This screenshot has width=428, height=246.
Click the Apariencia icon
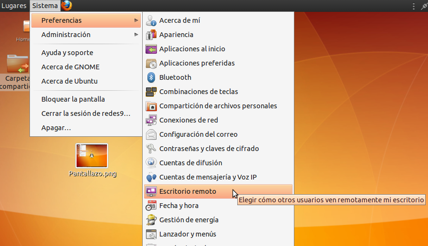tap(151, 35)
